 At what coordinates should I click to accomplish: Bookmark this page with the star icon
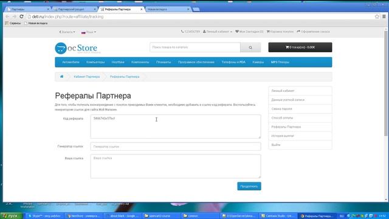point(377,16)
